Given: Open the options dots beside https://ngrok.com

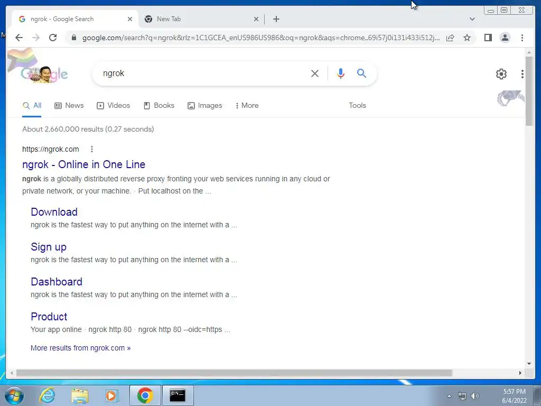Looking at the screenshot, I should pos(92,149).
